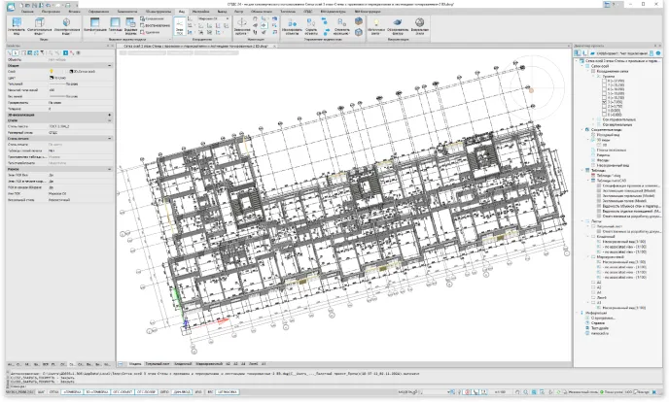Open the Обозреватель фактур materials browser
The image size is (669, 402).
click(x=398, y=27)
